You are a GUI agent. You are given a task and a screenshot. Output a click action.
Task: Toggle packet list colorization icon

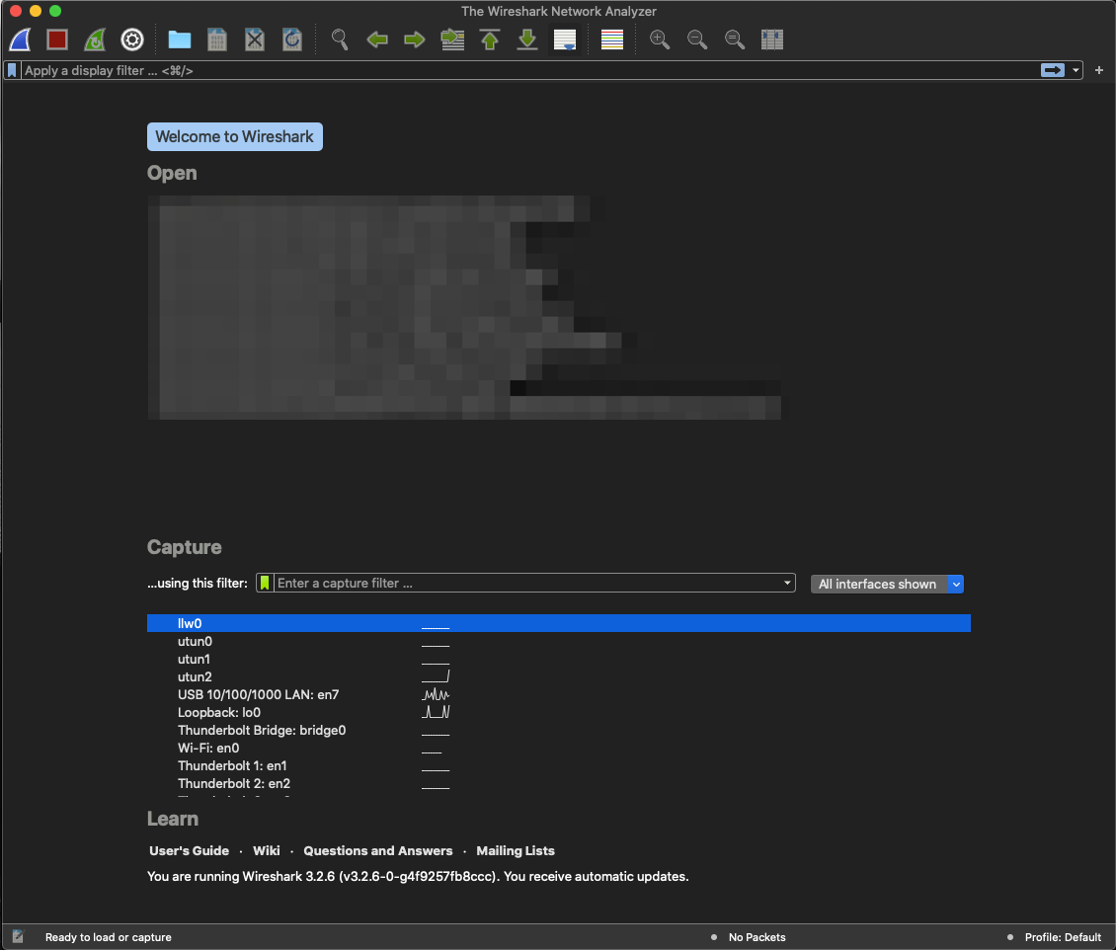[x=612, y=40]
